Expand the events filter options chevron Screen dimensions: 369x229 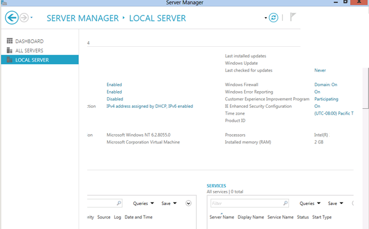click(x=188, y=203)
